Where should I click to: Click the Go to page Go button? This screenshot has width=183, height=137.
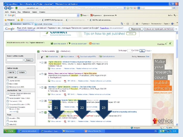[x=142, y=51]
